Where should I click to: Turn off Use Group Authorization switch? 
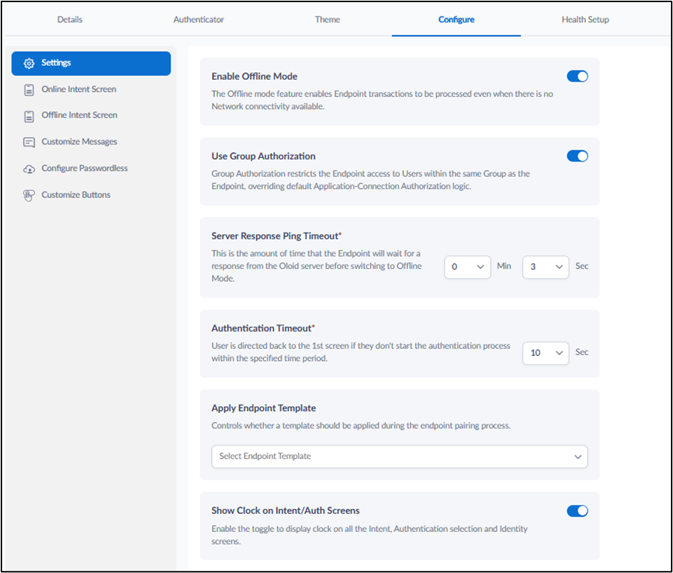click(x=577, y=156)
